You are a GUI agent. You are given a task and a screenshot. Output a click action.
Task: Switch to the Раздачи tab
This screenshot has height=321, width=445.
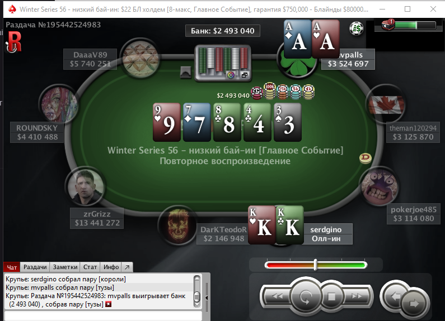tap(35, 267)
